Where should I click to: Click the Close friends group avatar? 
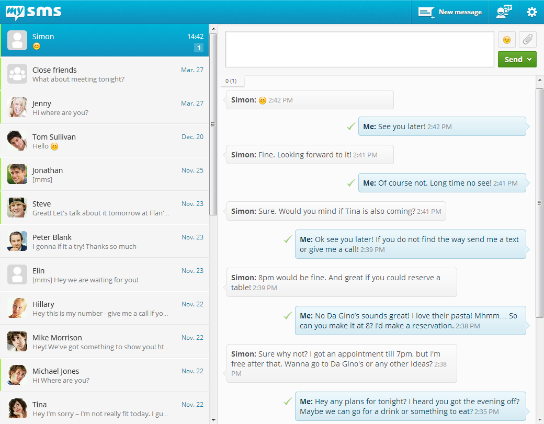tap(17, 74)
